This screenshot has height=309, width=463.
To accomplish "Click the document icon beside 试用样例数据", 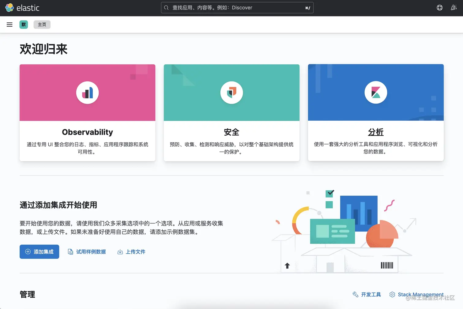I will [x=70, y=252].
